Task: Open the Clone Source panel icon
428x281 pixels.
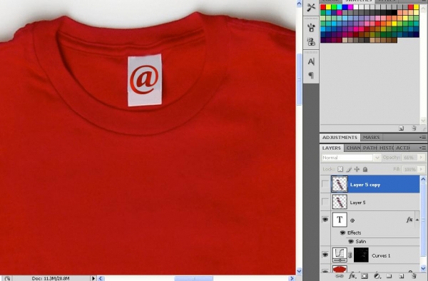Action: pyautogui.click(x=311, y=42)
